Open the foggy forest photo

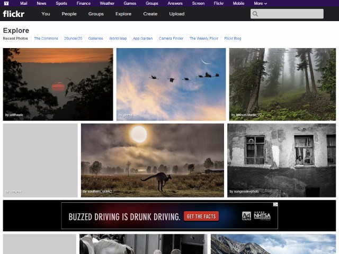(x=282, y=84)
